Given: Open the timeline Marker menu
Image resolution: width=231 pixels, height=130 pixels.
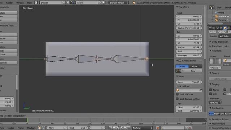Looking at the screenshot, I should pos(11,128).
